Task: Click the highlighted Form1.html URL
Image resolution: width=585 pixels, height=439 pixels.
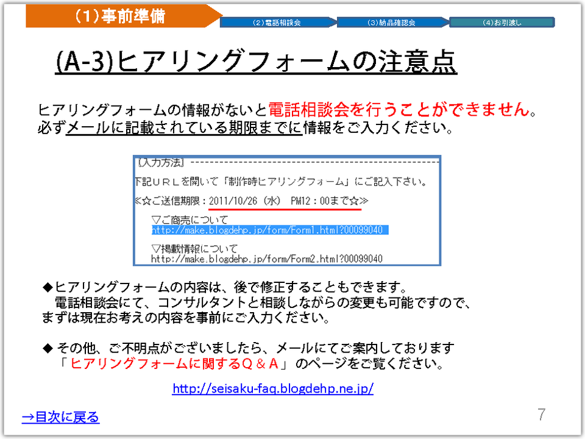Action: coord(267,230)
